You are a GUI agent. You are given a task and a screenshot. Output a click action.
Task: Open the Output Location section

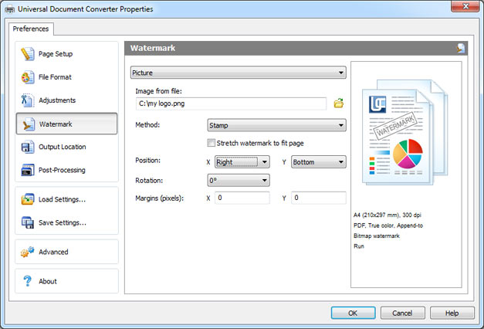tap(66, 147)
